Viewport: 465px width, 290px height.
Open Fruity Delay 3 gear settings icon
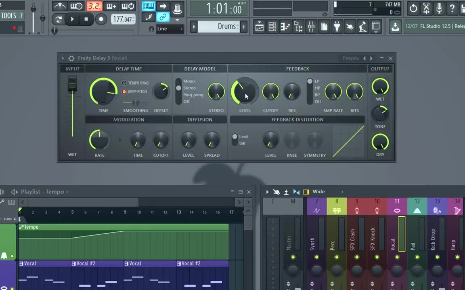[x=71, y=58]
